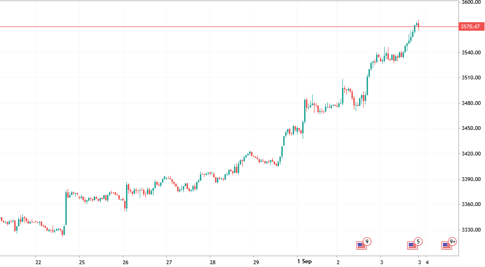
Task: Select the 3330.00 price scale label
Action: [x=471, y=230]
